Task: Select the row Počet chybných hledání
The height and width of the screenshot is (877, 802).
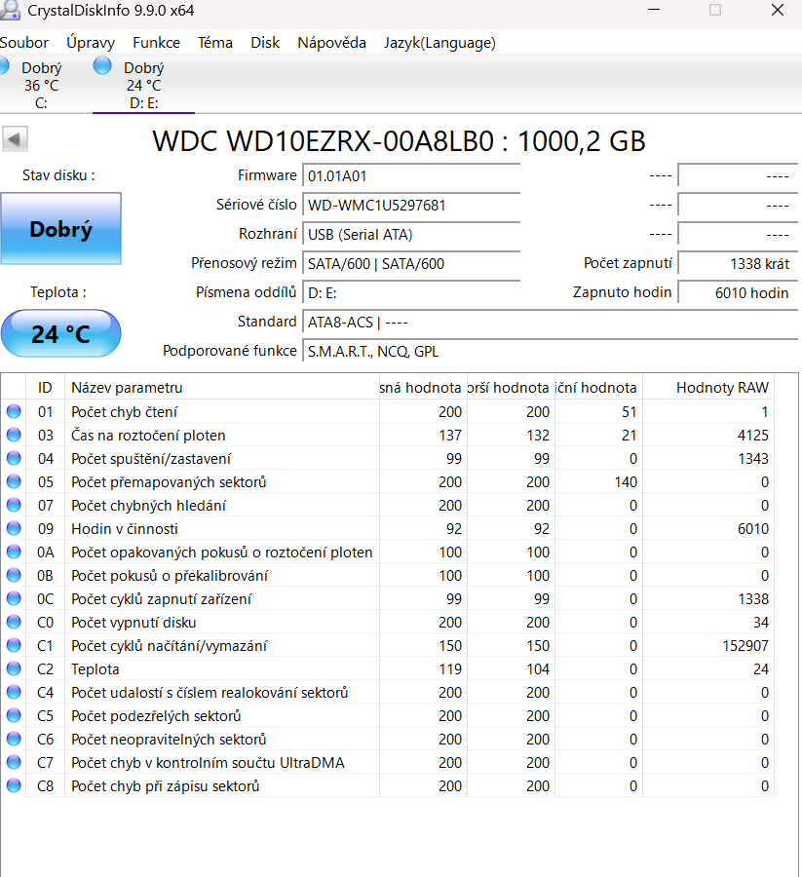Action: click(x=388, y=505)
